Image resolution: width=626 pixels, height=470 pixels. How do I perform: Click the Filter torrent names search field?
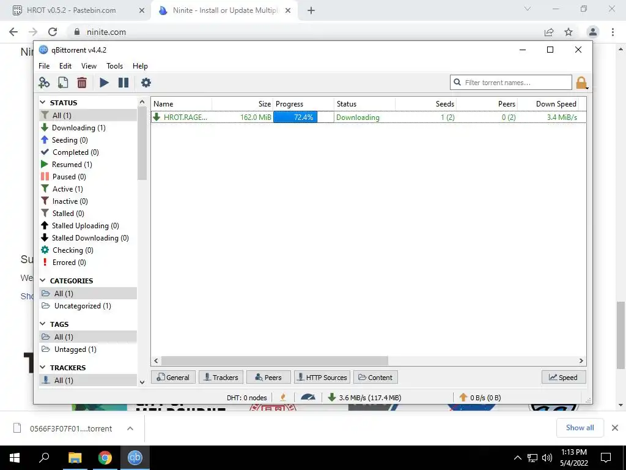pos(511,83)
